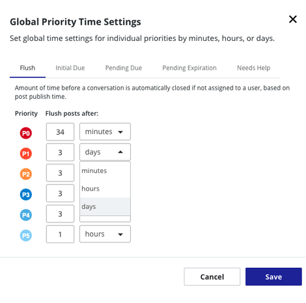Choose hours from the open dropdown list
The width and height of the screenshot is (306, 303).
[x=105, y=189]
